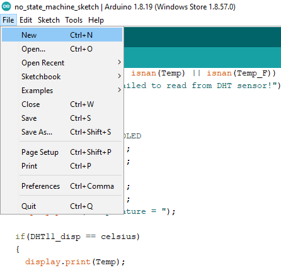Expand the Examples submenu
The height and width of the screenshot is (268, 281).
tap(62, 91)
